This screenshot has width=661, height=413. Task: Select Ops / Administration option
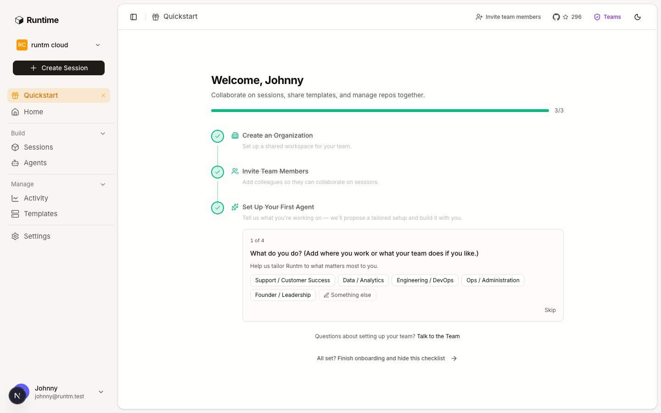[x=493, y=280]
